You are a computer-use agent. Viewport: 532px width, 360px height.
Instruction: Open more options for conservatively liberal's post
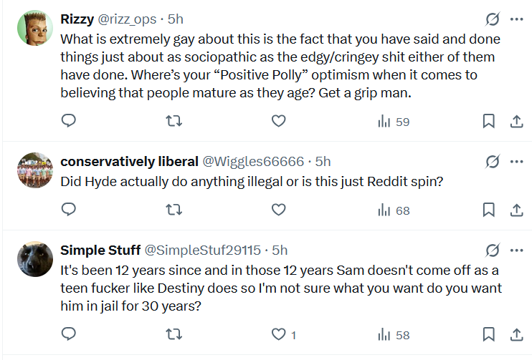pyautogui.click(x=516, y=162)
